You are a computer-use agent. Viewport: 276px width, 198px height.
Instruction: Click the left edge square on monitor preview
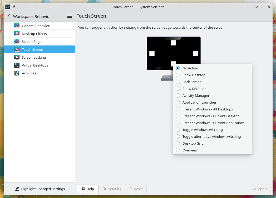click(152, 53)
